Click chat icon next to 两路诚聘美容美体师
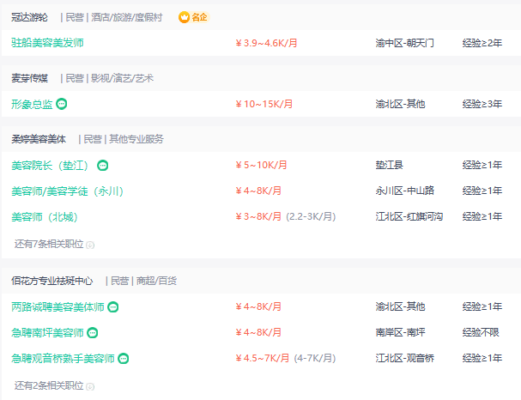This screenshot has width=521, height=400. pos(113,307)
